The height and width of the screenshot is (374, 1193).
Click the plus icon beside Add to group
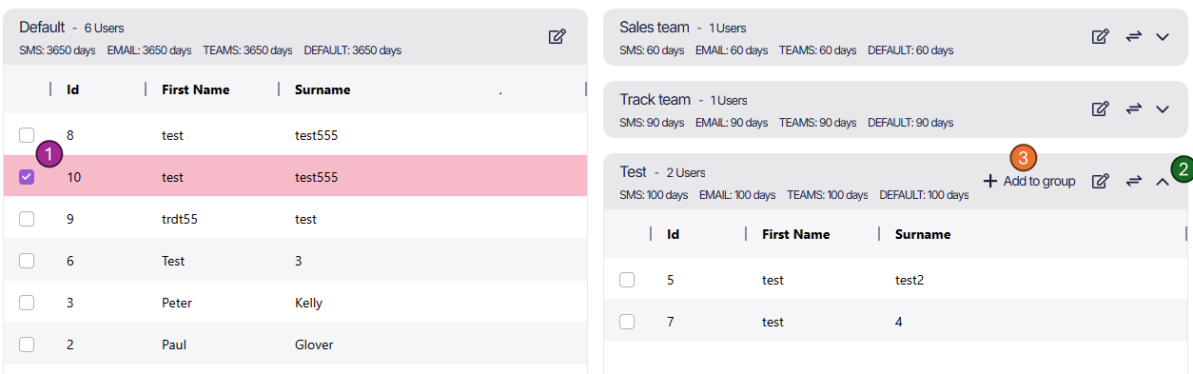(x=990, y=181)
